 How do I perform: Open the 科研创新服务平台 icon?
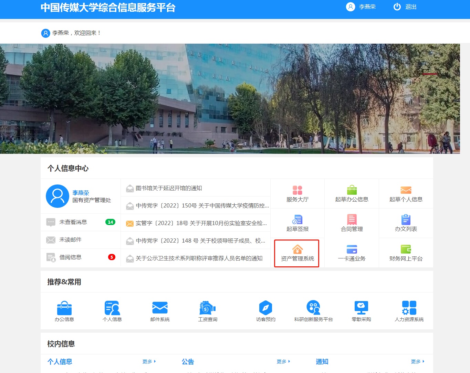(x=313, y=311)
